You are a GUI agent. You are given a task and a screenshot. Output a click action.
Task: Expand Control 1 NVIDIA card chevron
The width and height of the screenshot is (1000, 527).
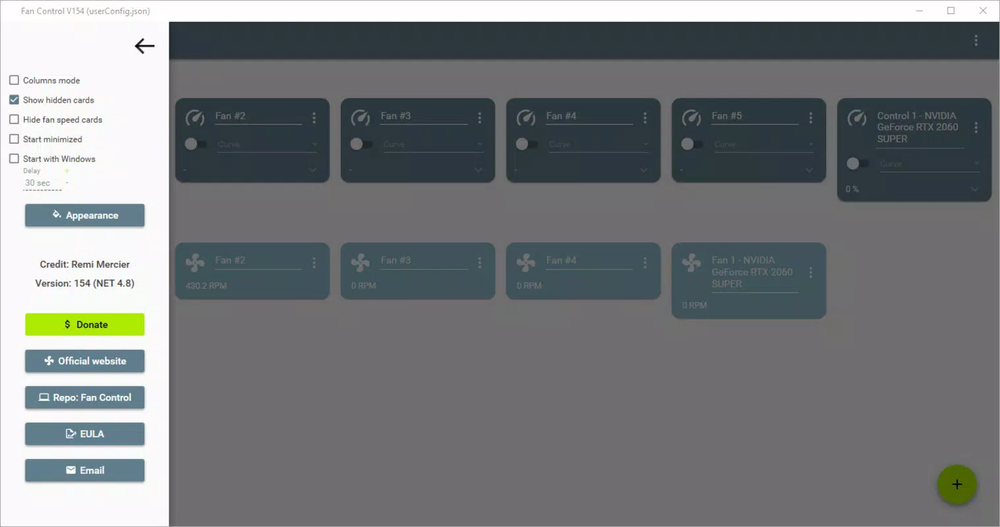(974, 189)
